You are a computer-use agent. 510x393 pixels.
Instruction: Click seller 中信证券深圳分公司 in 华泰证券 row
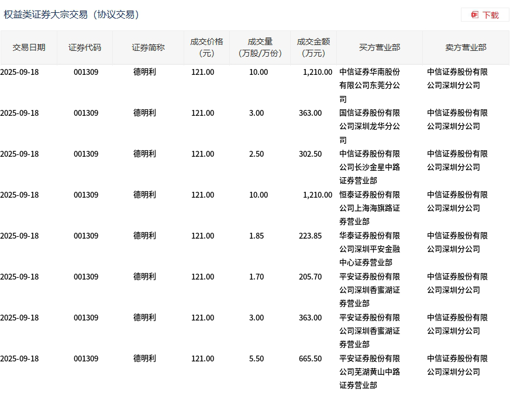click(457, 242)
